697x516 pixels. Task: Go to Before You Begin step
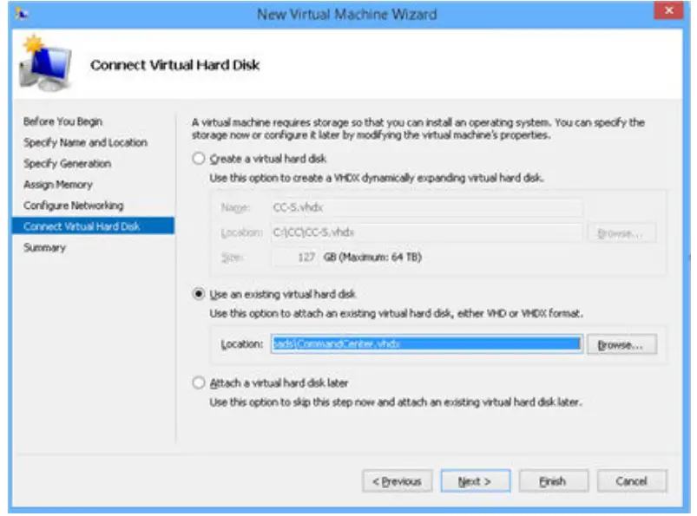pos(62,121)
